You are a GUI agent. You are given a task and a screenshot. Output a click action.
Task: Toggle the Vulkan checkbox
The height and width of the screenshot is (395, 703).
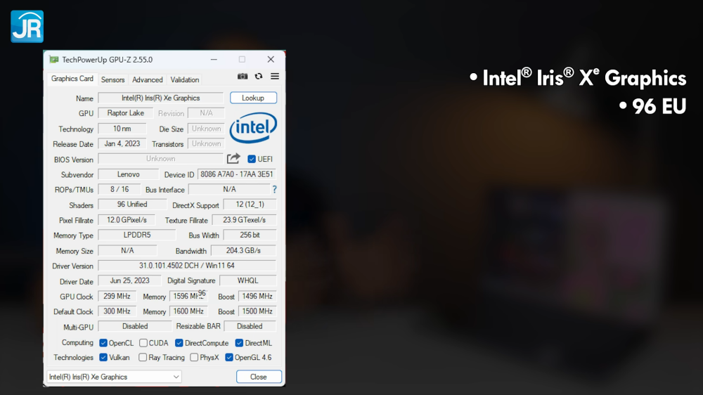[x=103, y=357]
